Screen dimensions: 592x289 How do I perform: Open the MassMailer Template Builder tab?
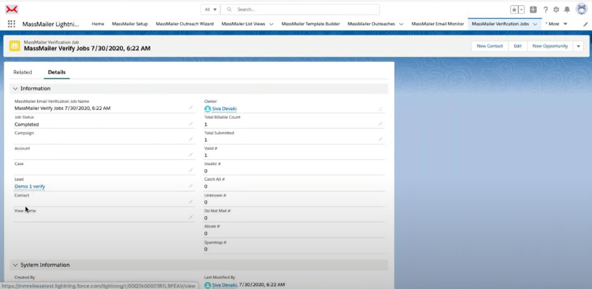(x=310, y=24)
